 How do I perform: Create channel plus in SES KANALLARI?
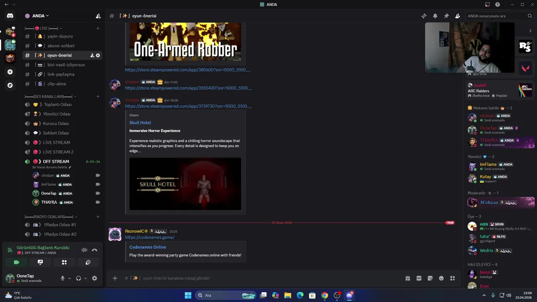point(98,96)
